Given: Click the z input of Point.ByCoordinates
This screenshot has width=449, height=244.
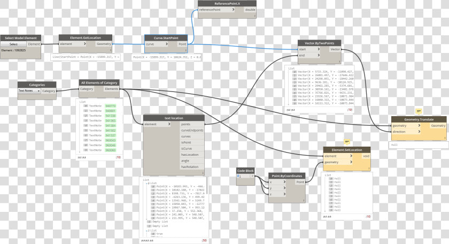Looking at the screenshot, I should click(x=277, y=194).
